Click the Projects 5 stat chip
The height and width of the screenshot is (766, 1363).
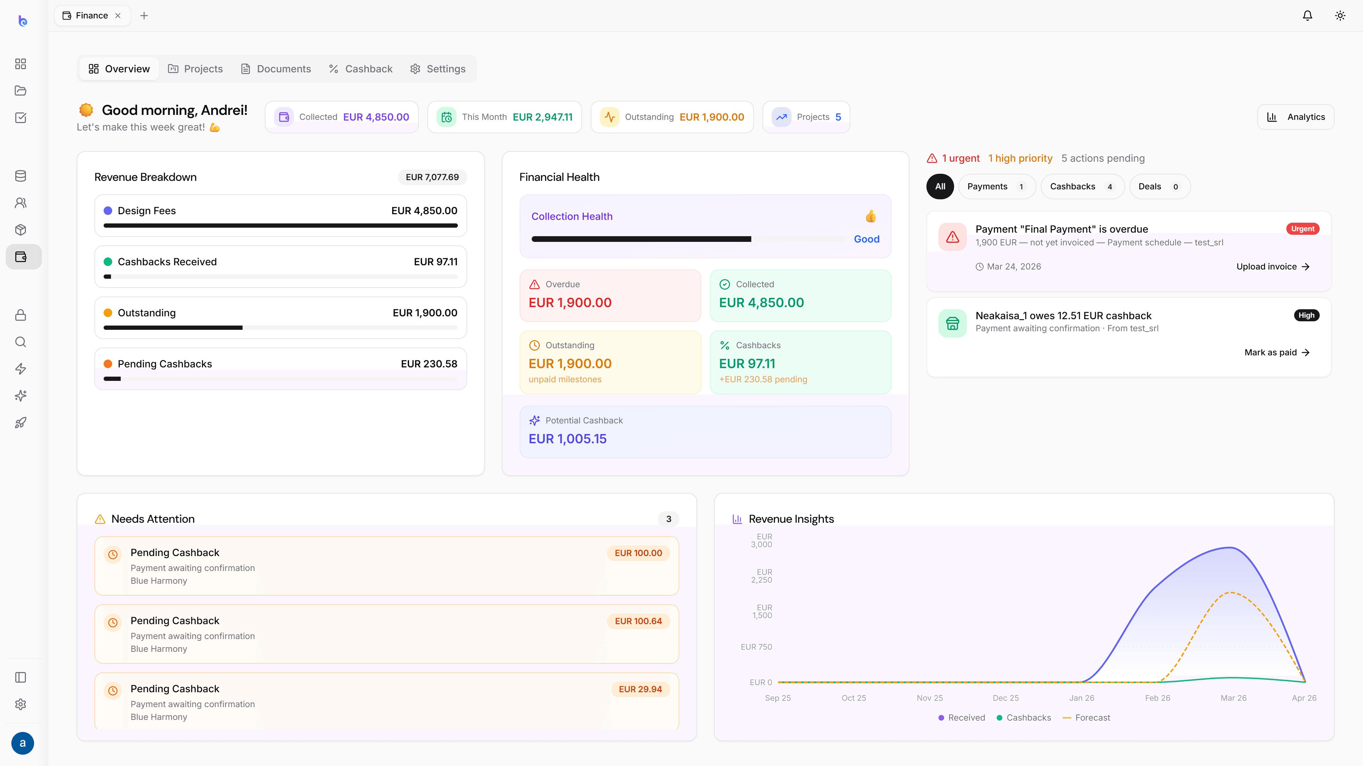pyautogui.click(x=806, y=117)
